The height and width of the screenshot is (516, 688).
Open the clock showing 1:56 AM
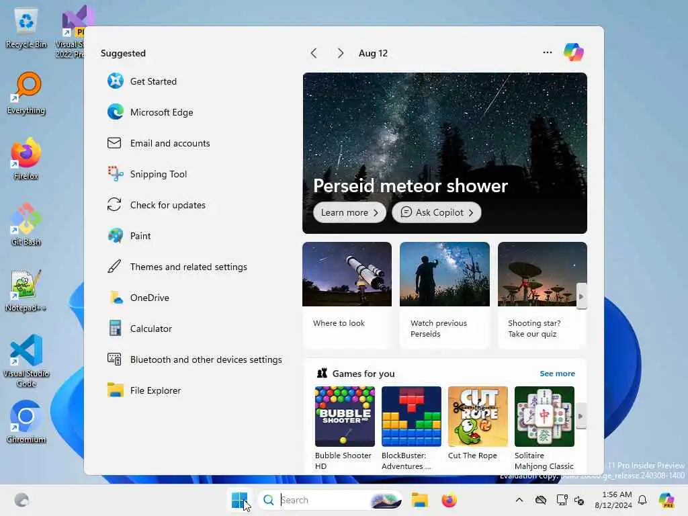pyautogui.click(x=613, y=500)
